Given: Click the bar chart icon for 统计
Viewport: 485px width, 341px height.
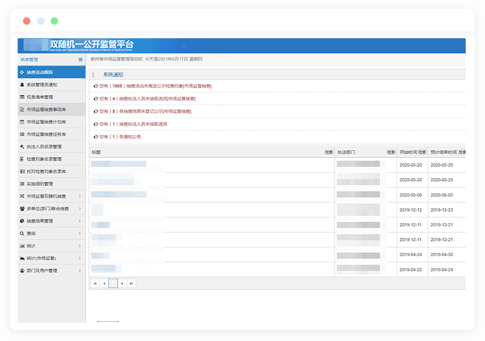Looking at the screenshot, I should 22,245.
